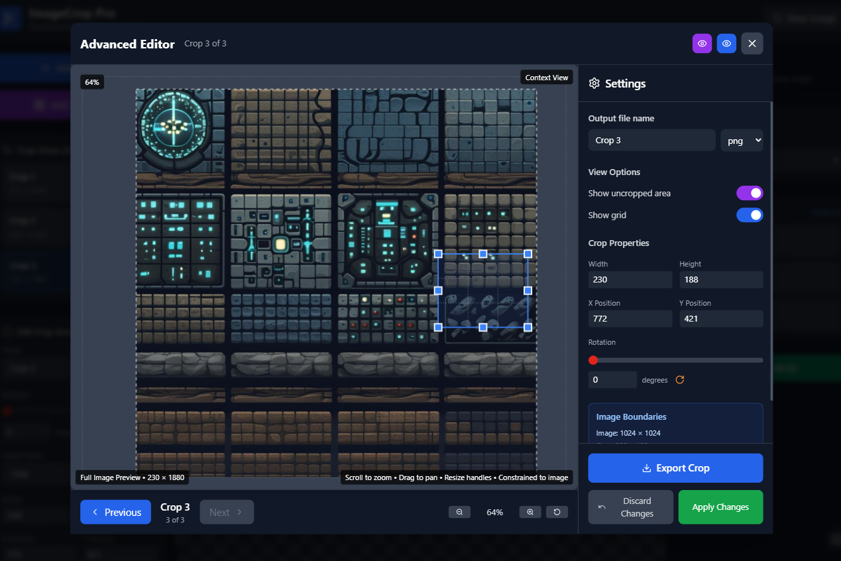Click the bottom-middle crop resize handle

click(x=483, y=327)
